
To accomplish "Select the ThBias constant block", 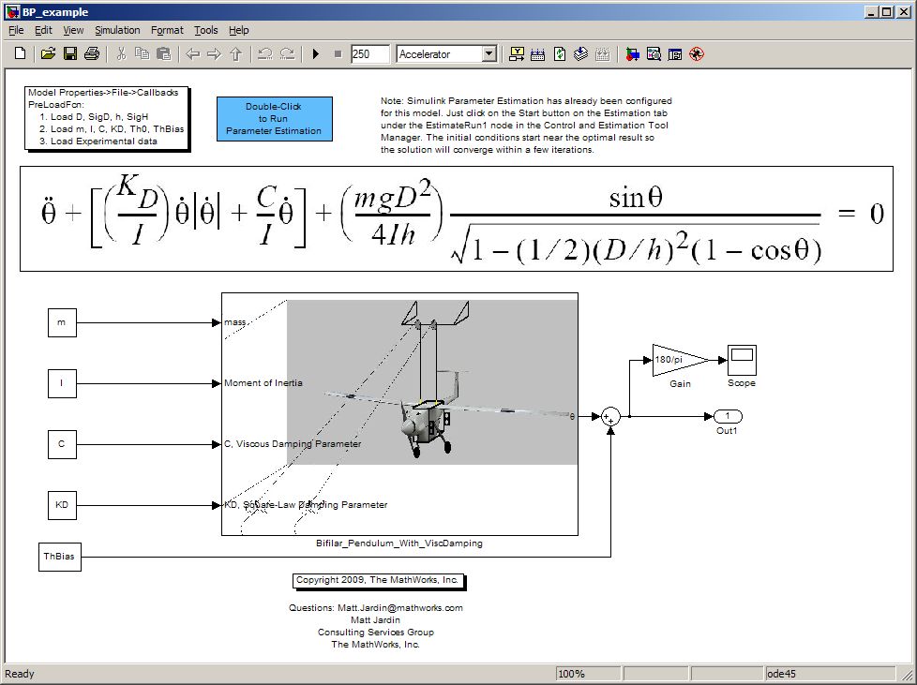I will pos(60,557).
